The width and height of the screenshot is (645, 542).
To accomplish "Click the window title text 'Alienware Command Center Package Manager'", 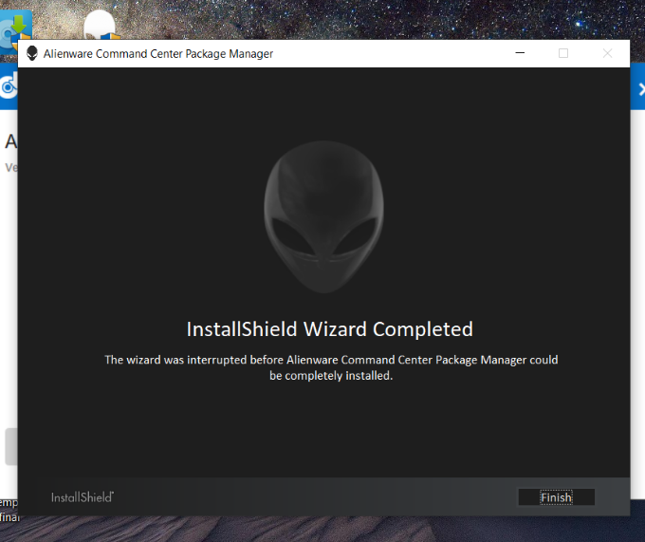I will coord(158,54).
